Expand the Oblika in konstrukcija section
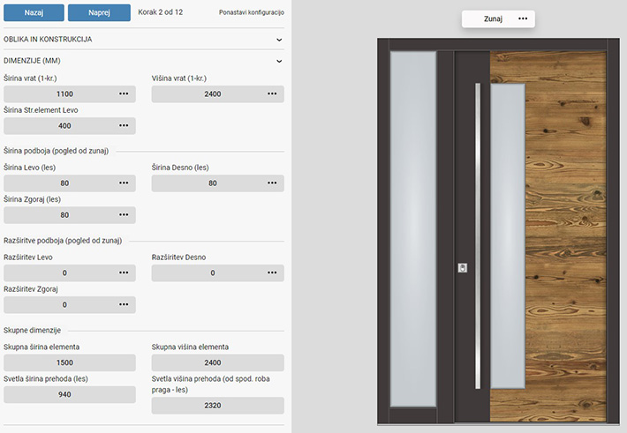627x433 pixels. coord(279,40)
